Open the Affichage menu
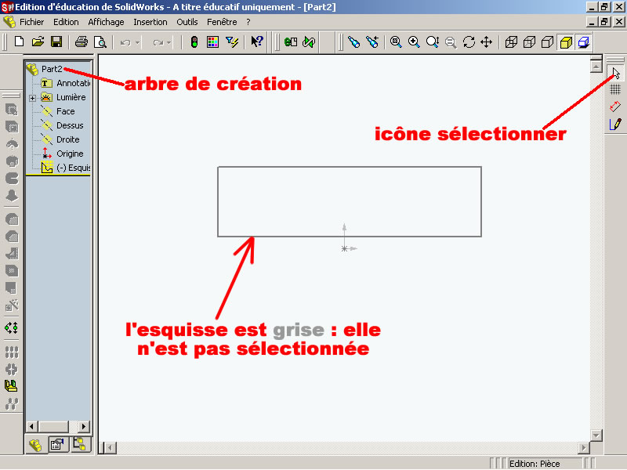The image size is (627, 470). click(106, 22)
